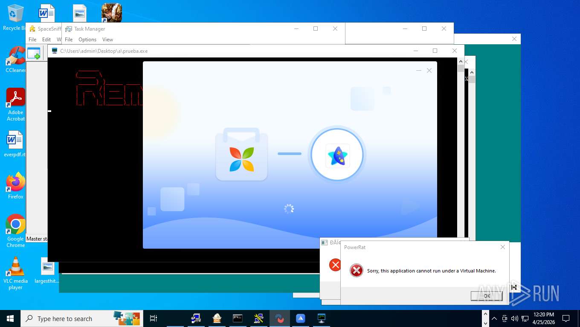Maximize the prueba.exe console window
Image resolution: width=580 pixels, height=327 pixels.
(435, 51)
